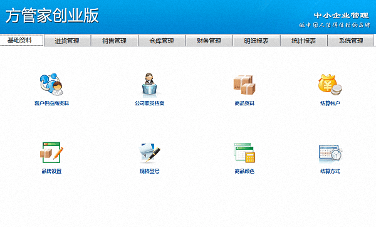Image resolution: width=376 pixels, height=227 pixels.
Task: Click the 方管家创业版 title banner
Action: tap(52, 16)
